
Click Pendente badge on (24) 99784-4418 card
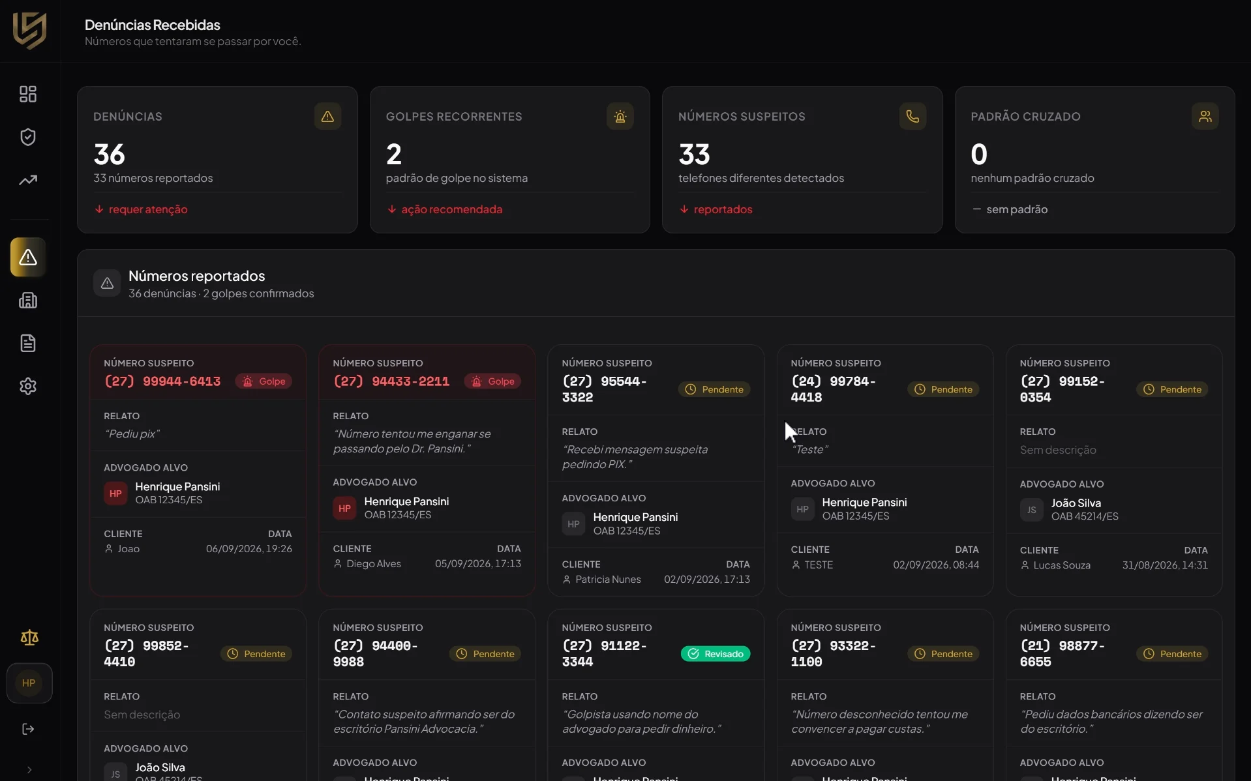944,389
